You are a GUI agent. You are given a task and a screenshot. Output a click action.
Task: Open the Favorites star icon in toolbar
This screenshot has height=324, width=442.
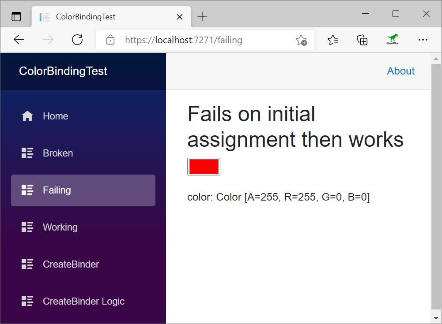click(333, 40)
